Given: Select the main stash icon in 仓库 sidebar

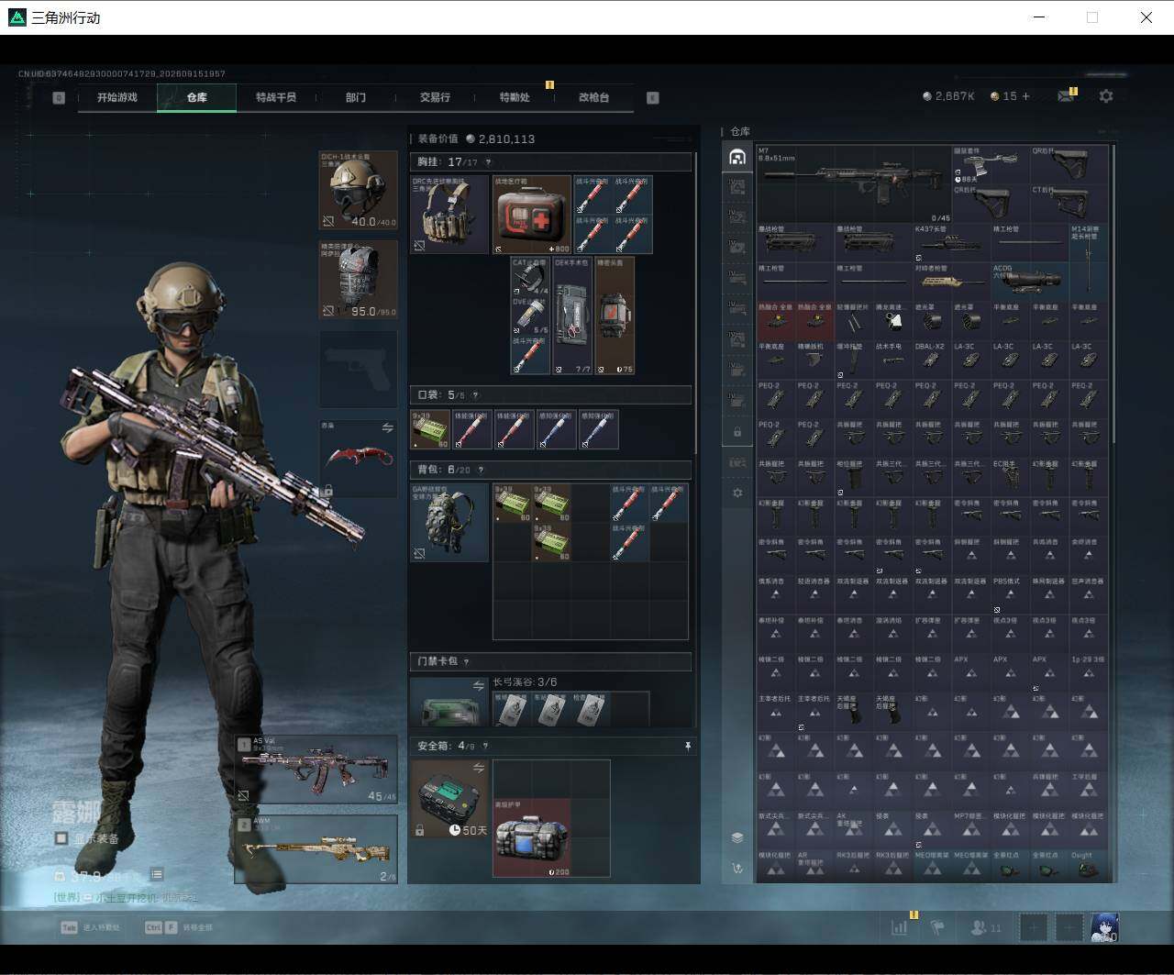Looking at the screenshot, I should [x=737, y=157].
